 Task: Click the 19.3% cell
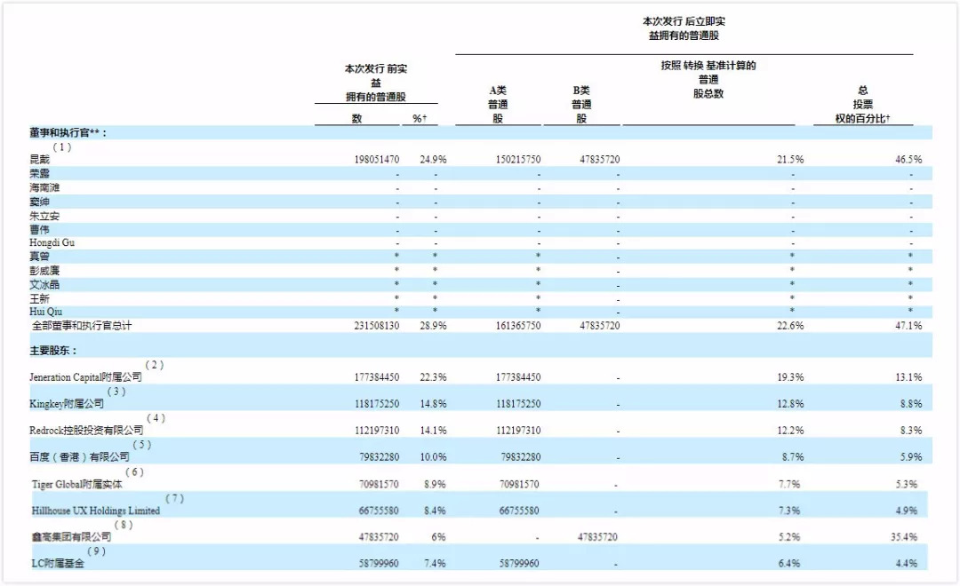(790, 377)
